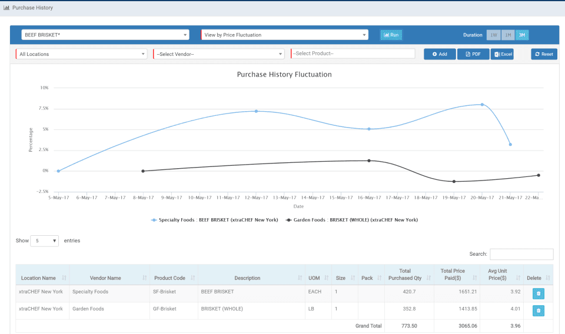The width and height of the screenshot is (565, 334).
Task: Set duration to 1W
Action: tap(494, 35)
